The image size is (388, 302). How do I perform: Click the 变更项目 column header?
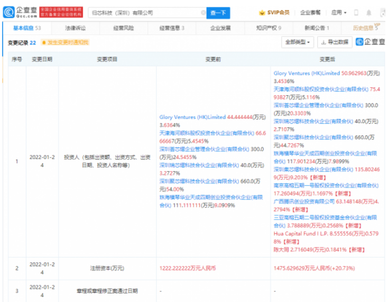(x=107, y=59)
